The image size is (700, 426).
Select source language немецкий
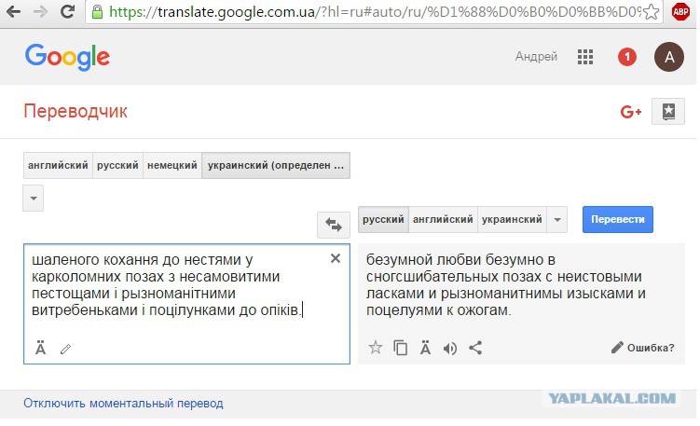tap(172, 165)
